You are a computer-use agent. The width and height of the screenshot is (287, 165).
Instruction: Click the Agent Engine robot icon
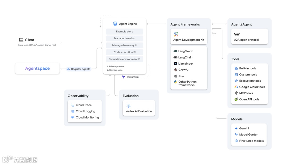click(115, 24)
